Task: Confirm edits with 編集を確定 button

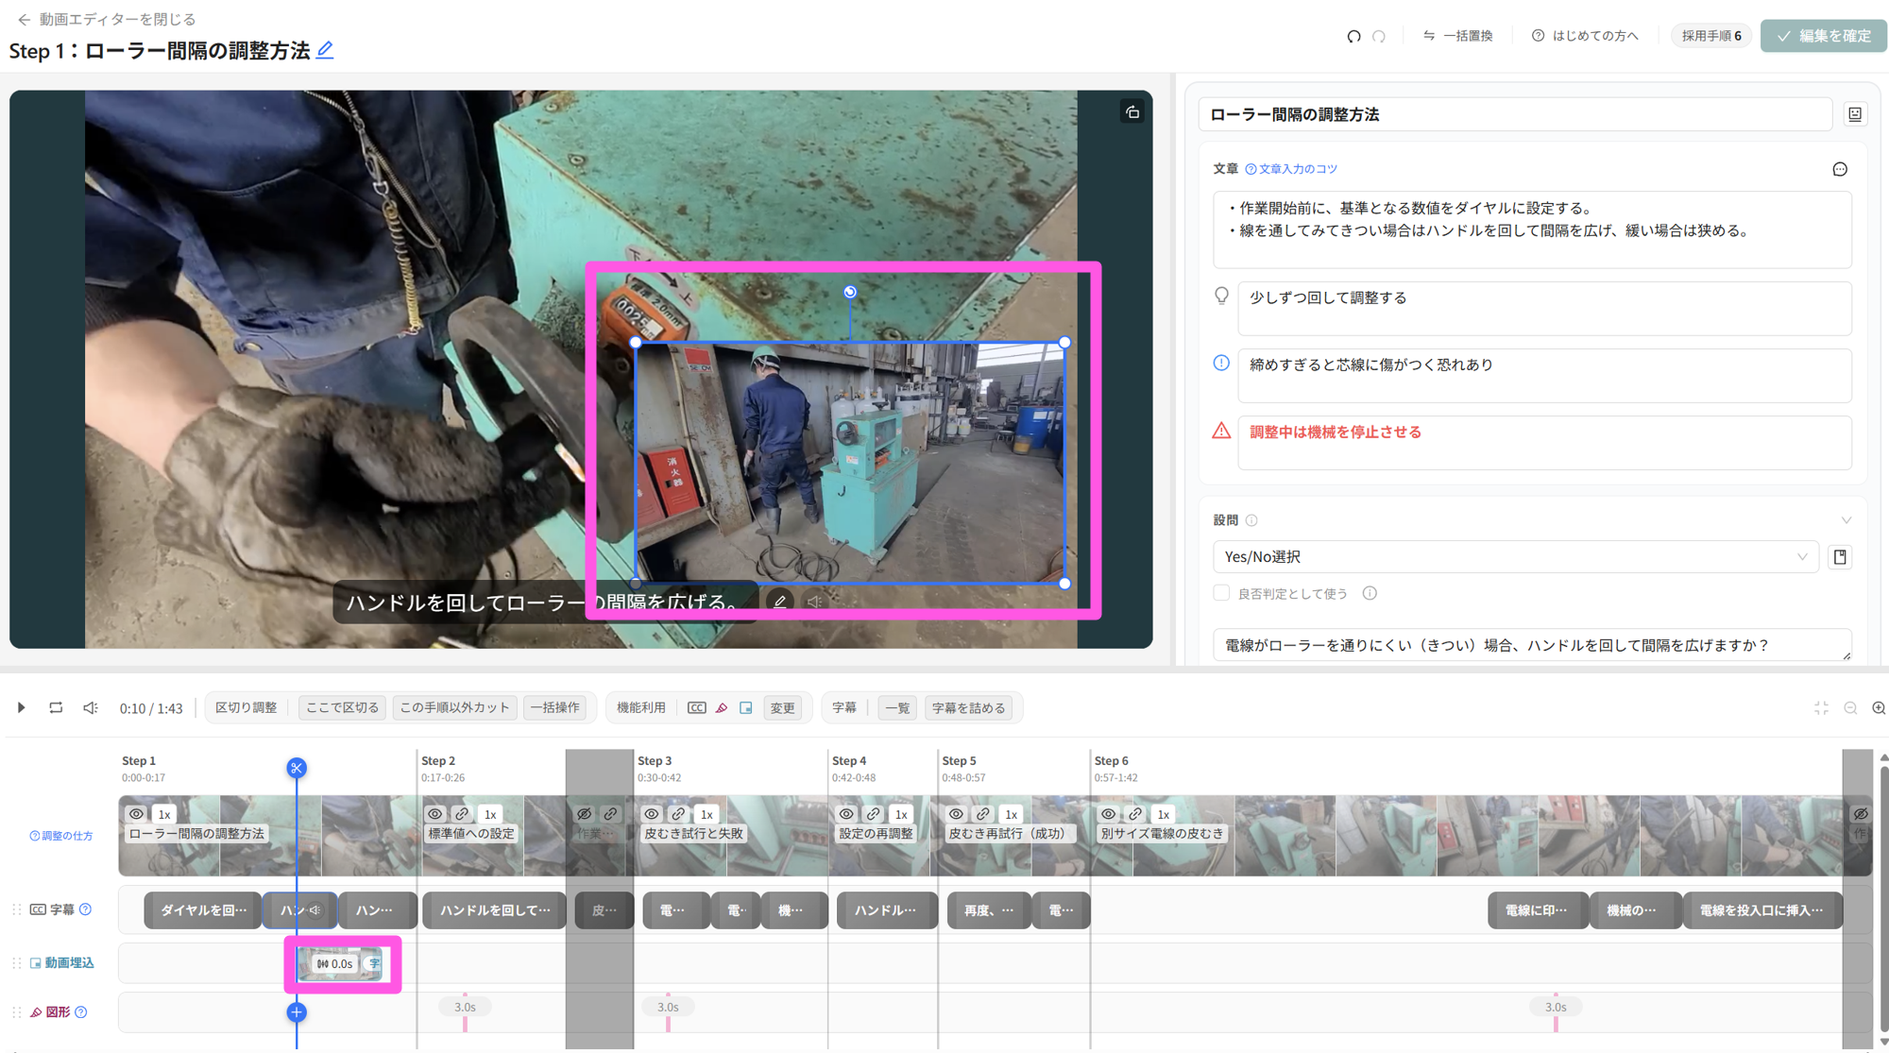Action: pyautogui.click(x=1824, y=36)
